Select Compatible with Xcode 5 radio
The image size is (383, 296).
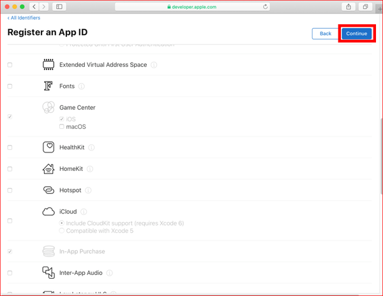pos(61,230)
